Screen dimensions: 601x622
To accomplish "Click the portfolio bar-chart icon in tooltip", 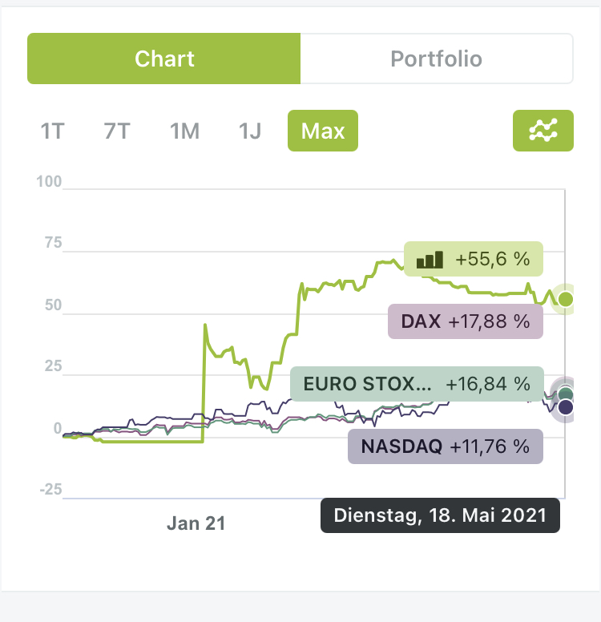I will (x=430, y=260).
